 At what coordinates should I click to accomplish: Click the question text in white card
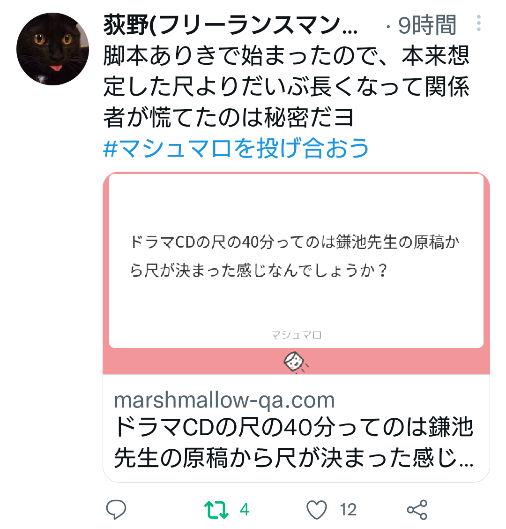[x=295, y=256]
